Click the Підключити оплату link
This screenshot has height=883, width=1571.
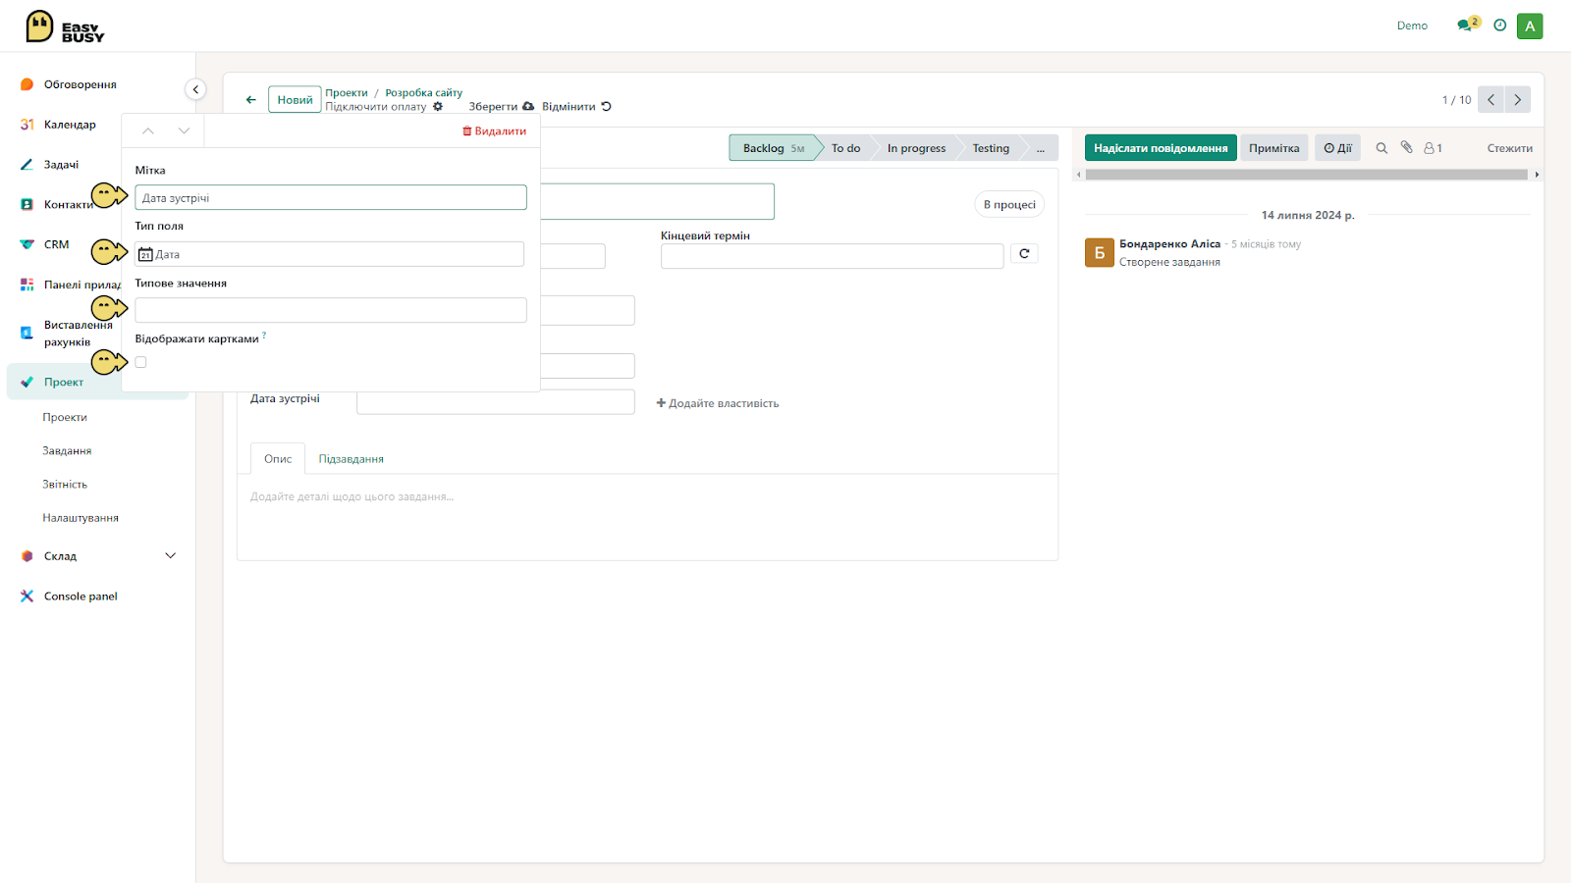(376, 107)
